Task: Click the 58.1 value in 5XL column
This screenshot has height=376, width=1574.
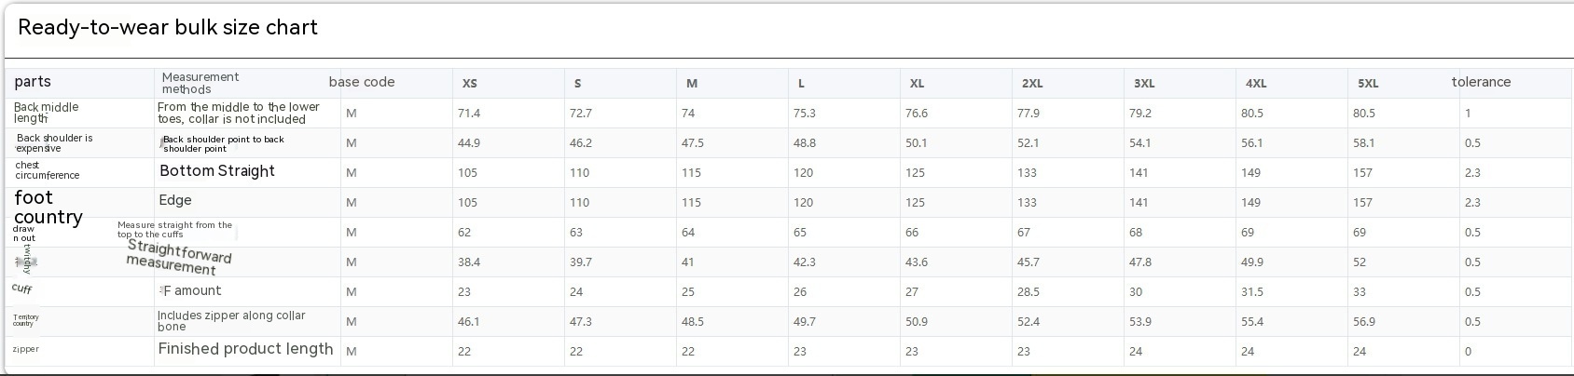Action: pyautogui.click(x=1363, y=143)
